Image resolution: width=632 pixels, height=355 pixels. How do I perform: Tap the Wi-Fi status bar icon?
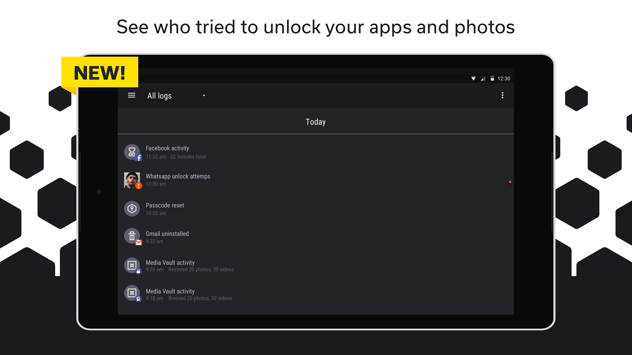473,78
